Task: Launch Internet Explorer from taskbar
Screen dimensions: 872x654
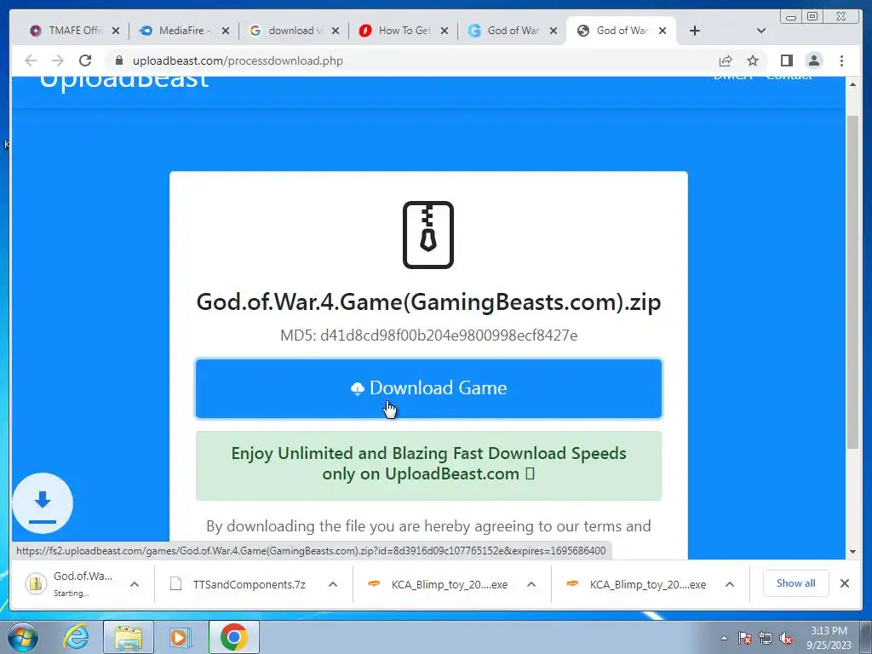Action: [76, 637]
